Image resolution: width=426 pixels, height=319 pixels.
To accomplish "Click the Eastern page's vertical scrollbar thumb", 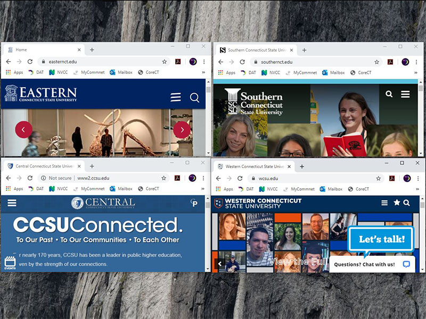I will click(x=208, y=89).
